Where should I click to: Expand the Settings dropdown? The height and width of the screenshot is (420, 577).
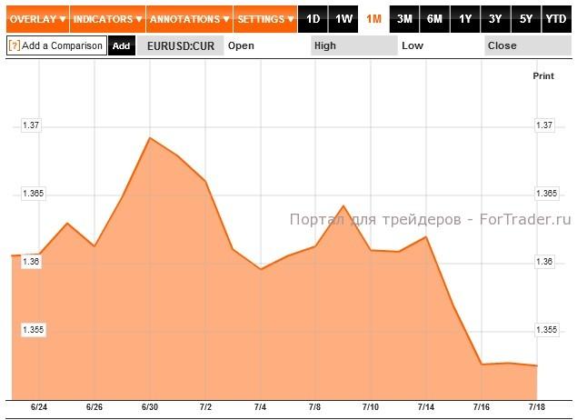[265, 18]
